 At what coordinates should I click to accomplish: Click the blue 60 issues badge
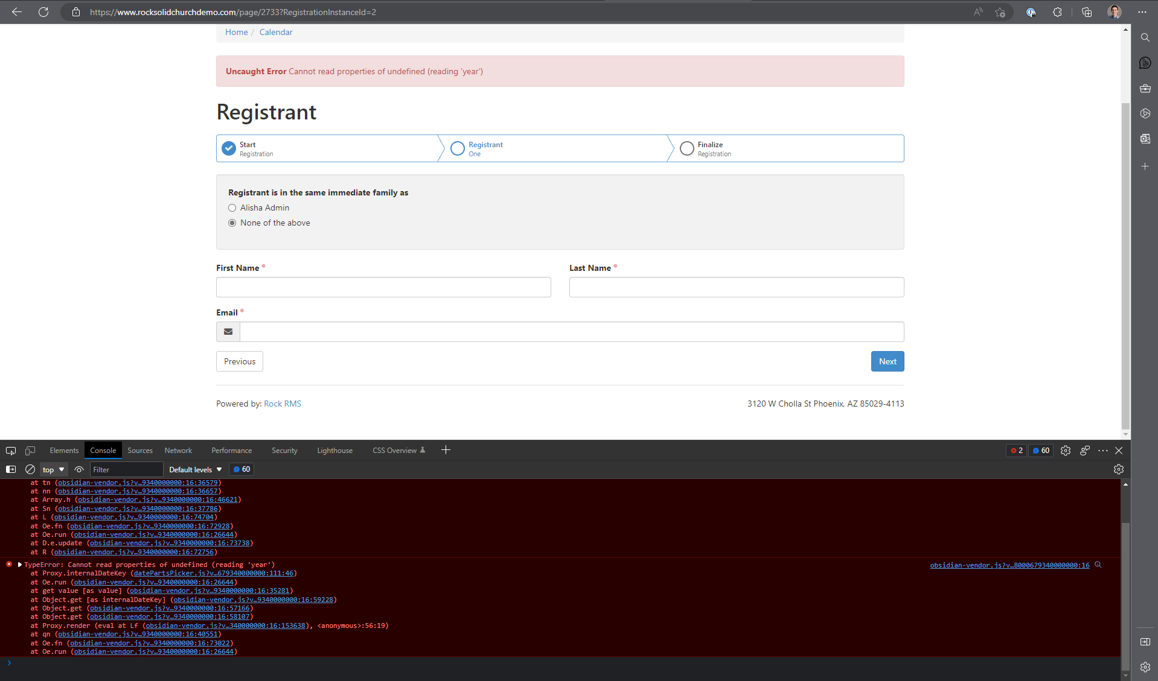coord(1041,451)
